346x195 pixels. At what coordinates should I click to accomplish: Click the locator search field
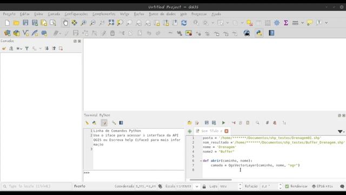(36, 186)
